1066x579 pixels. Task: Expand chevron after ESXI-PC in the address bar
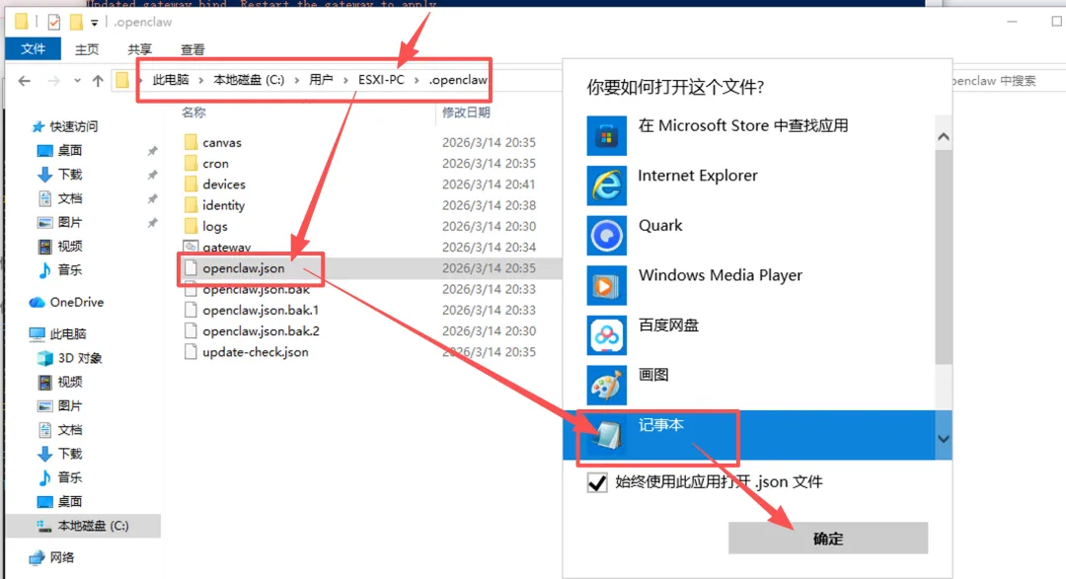coord(417,80)
